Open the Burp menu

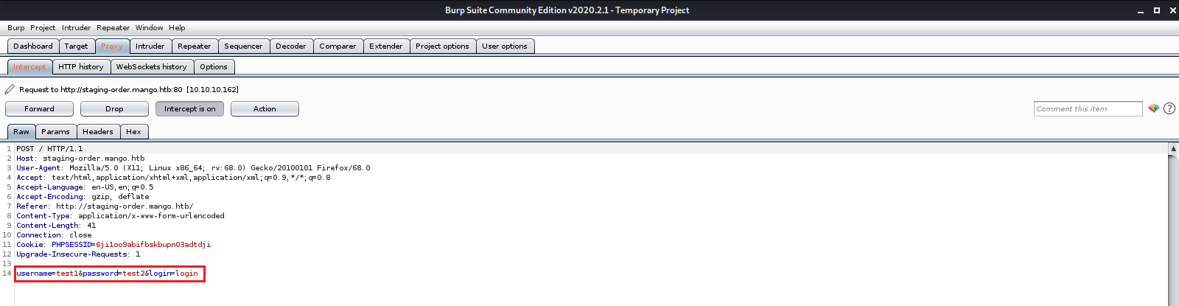[15, 27]
